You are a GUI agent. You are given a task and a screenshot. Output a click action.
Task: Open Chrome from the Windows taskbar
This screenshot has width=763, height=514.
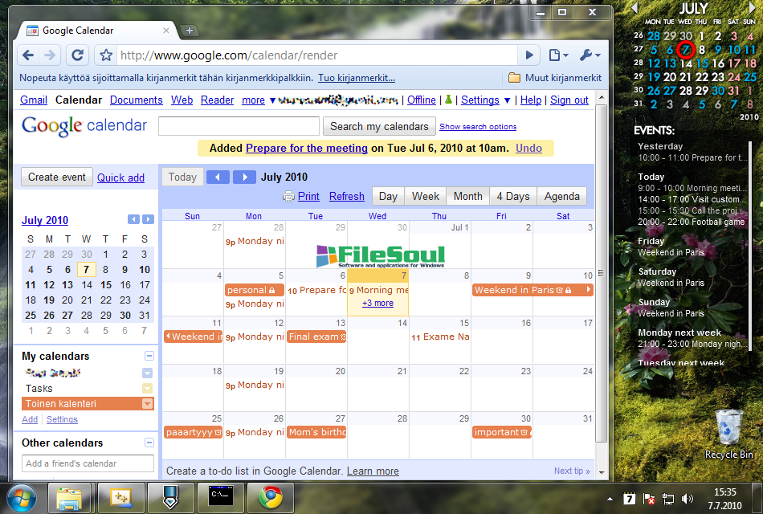tap(271, 498)
